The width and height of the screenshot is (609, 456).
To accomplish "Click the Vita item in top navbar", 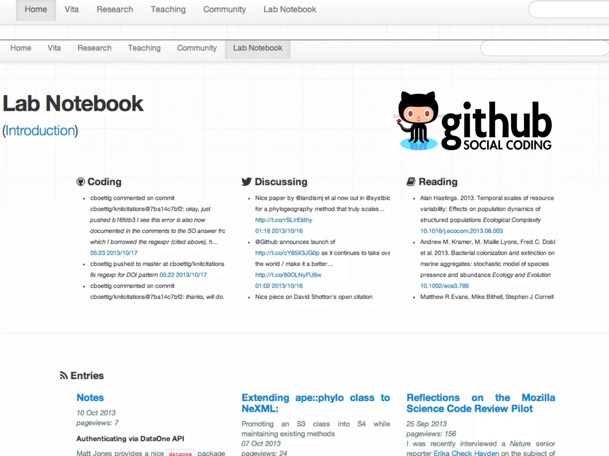I will coord(72,9).
